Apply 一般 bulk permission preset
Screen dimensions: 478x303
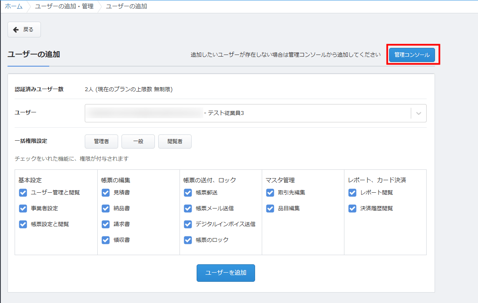pos(138,142)
